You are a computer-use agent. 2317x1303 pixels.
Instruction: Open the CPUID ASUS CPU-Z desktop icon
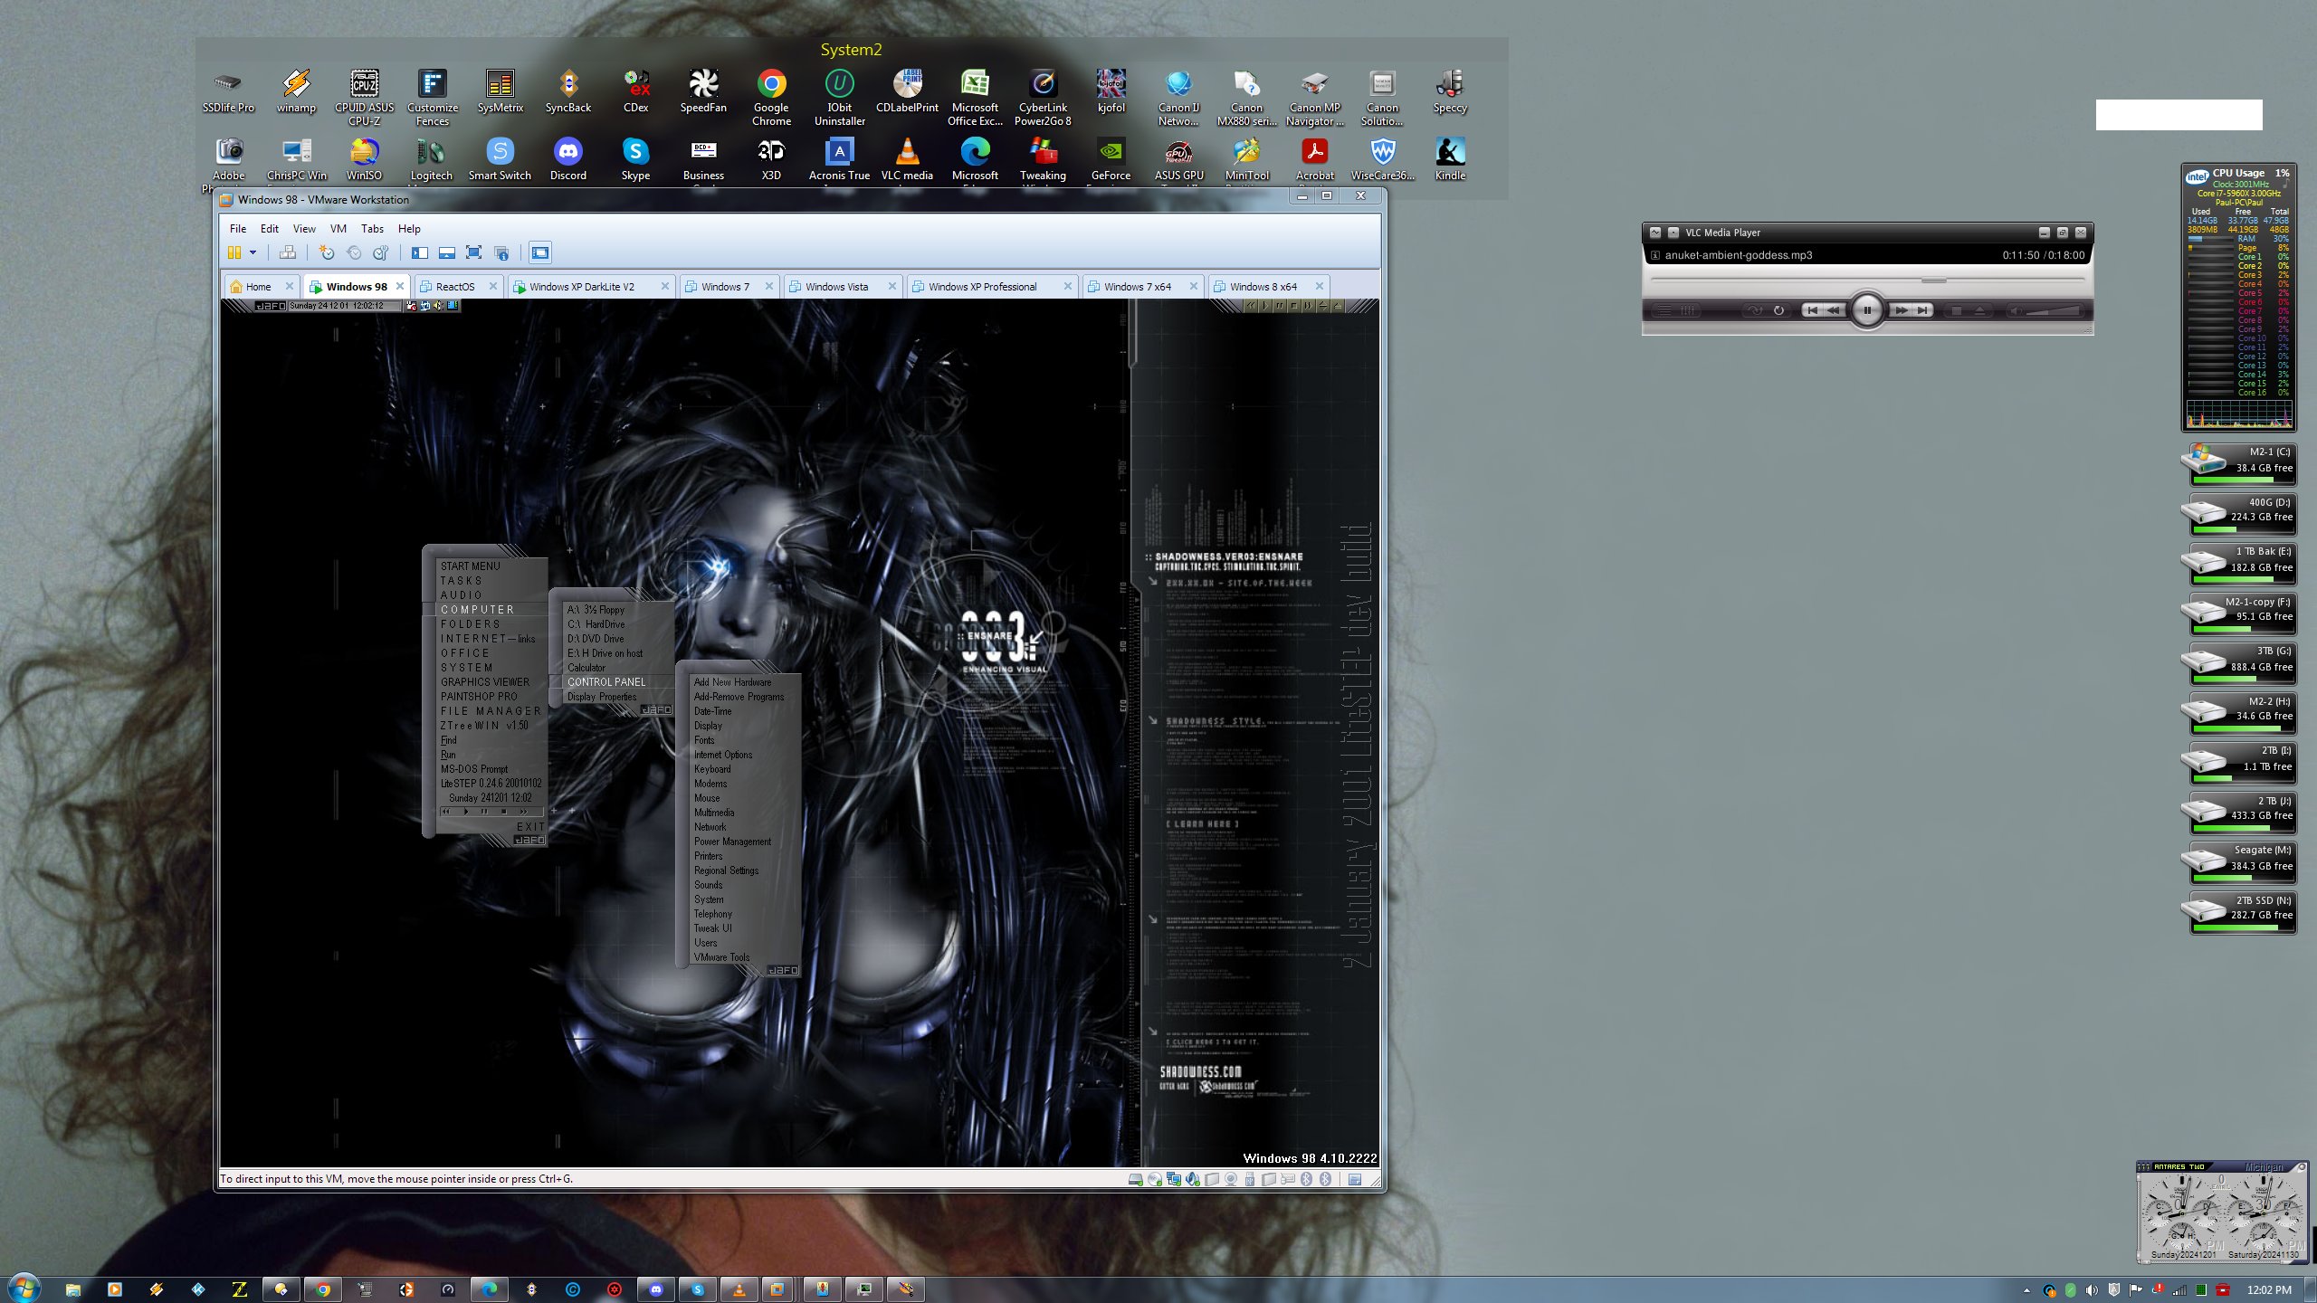click(364, 98)
